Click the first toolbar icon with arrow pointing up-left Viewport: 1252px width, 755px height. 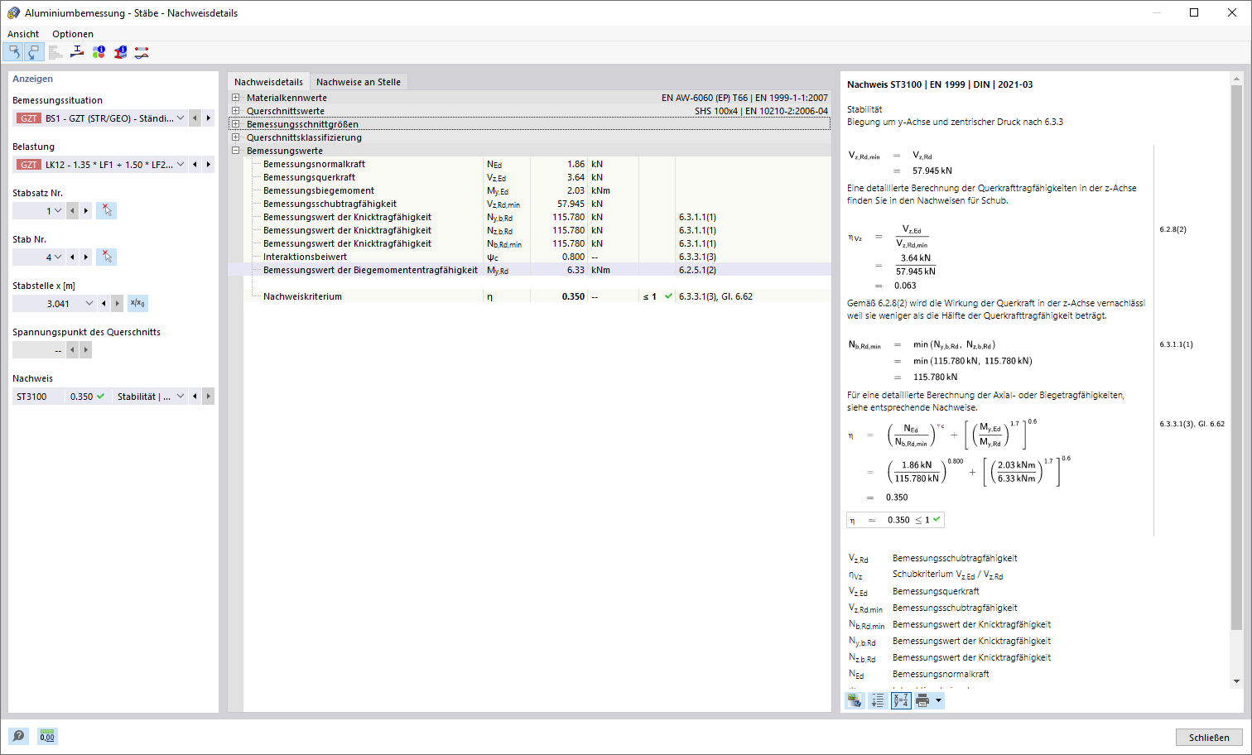pyautogui.click(x=13, y=52)
